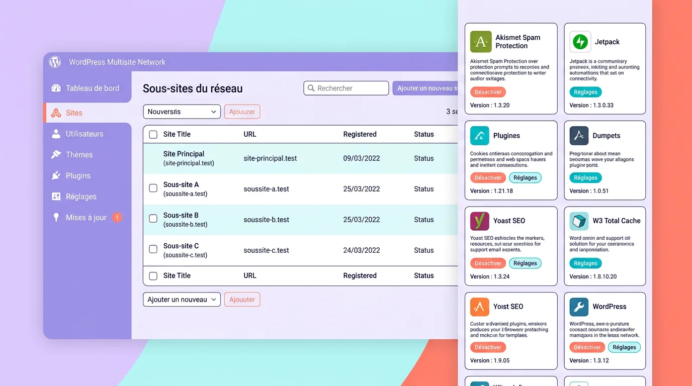Click the Dumpets plugin icon
The width and height of the screenshot is (692, 386).
click(x=579, y=135)
